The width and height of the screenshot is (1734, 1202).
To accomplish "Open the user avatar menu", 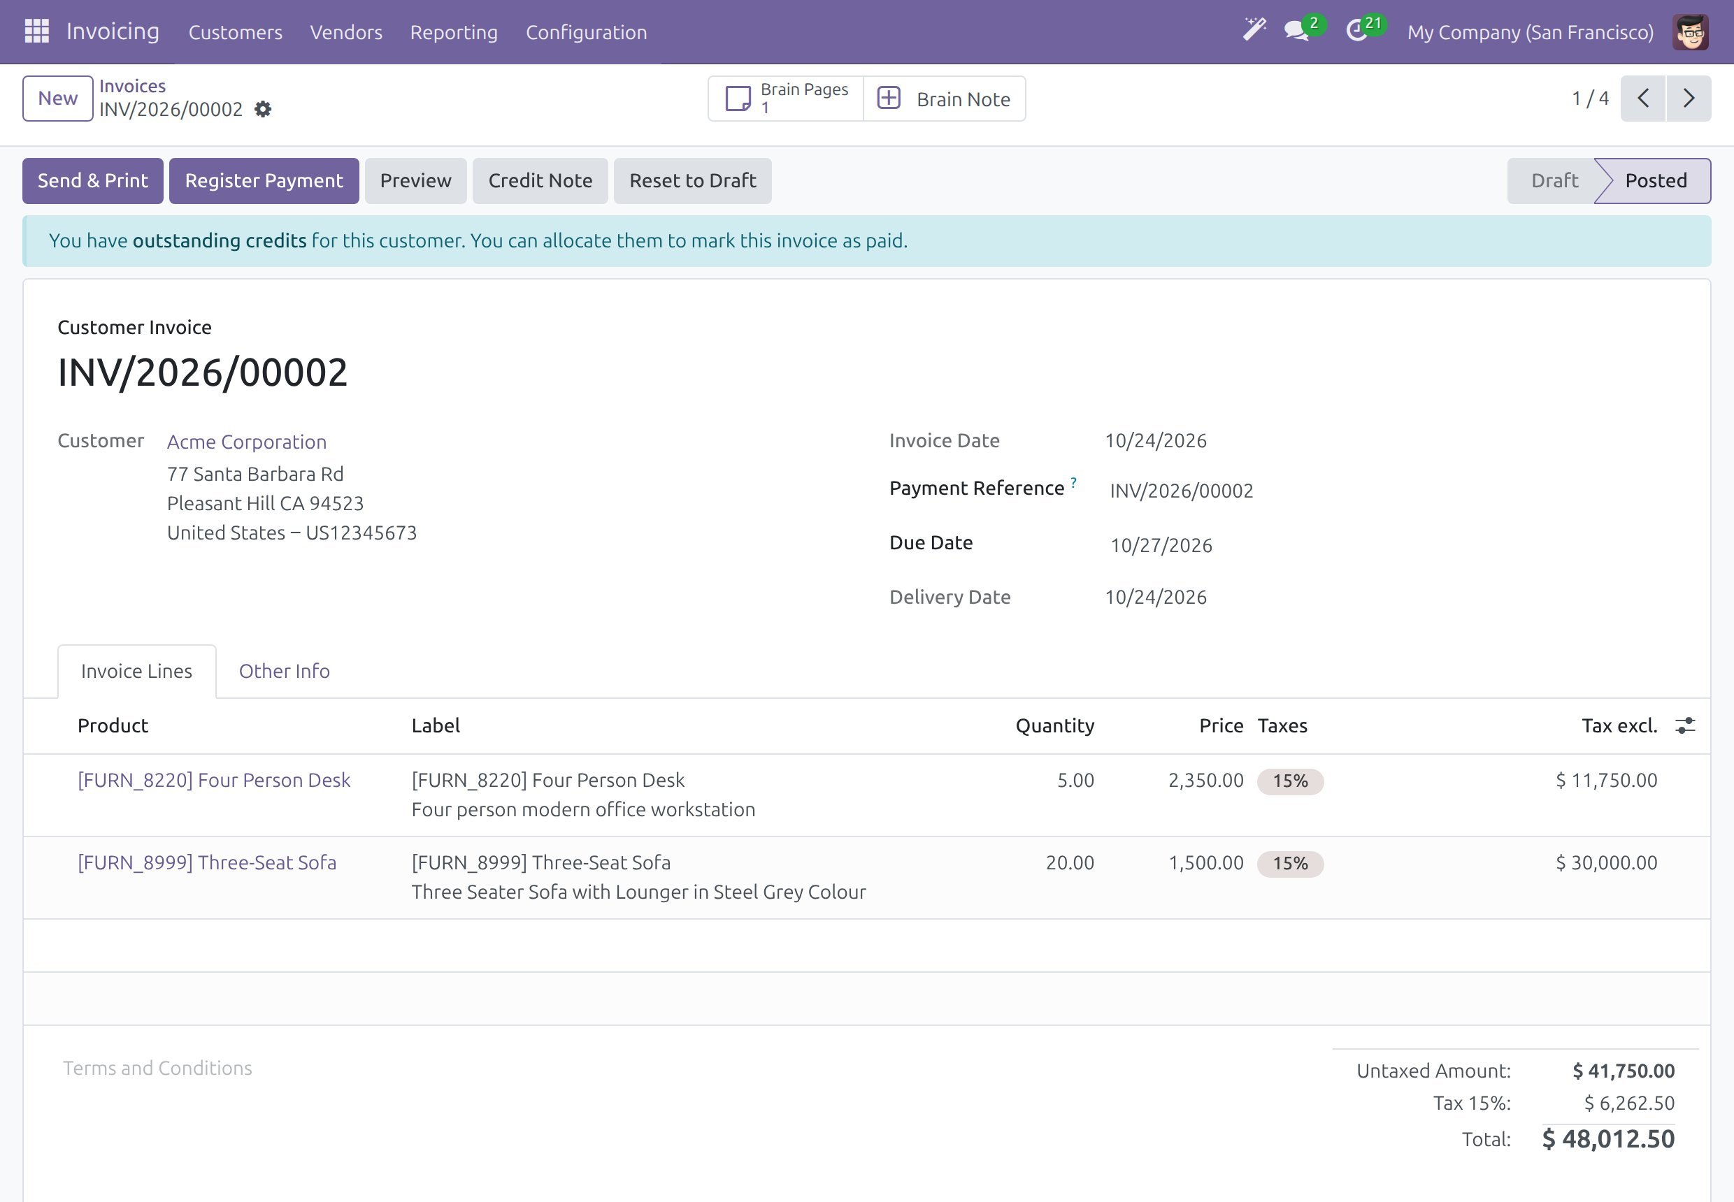I will [1690, 31].
